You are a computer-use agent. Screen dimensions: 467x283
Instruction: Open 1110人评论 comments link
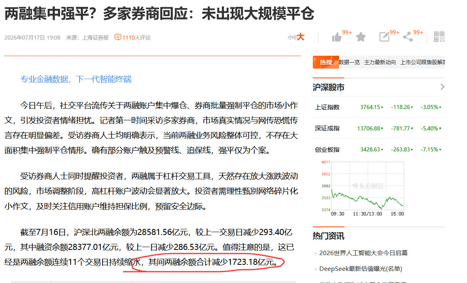[136, 38]
